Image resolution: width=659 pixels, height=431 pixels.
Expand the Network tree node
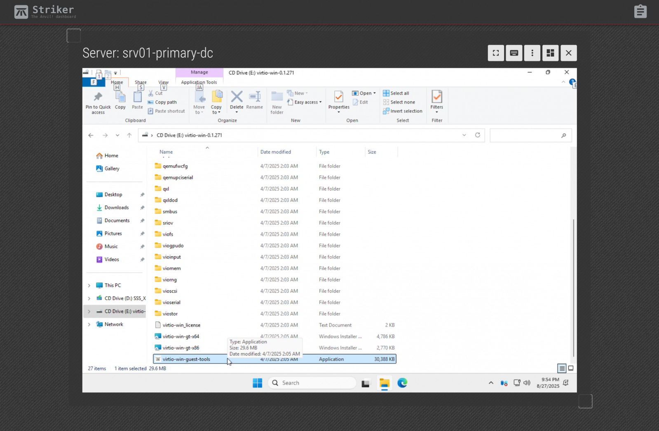[x=89, y=324]
